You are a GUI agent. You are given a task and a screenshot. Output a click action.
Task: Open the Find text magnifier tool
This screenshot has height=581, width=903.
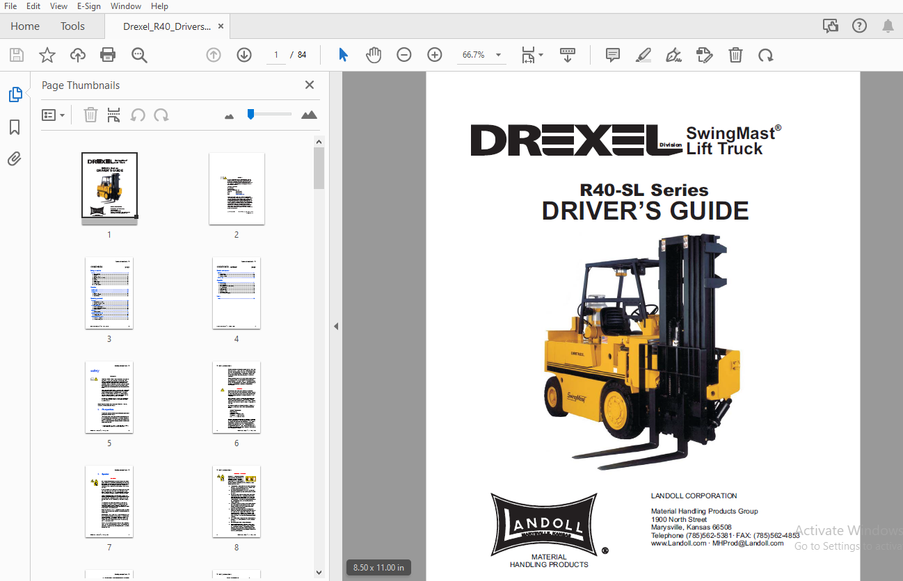pos(139,55)
